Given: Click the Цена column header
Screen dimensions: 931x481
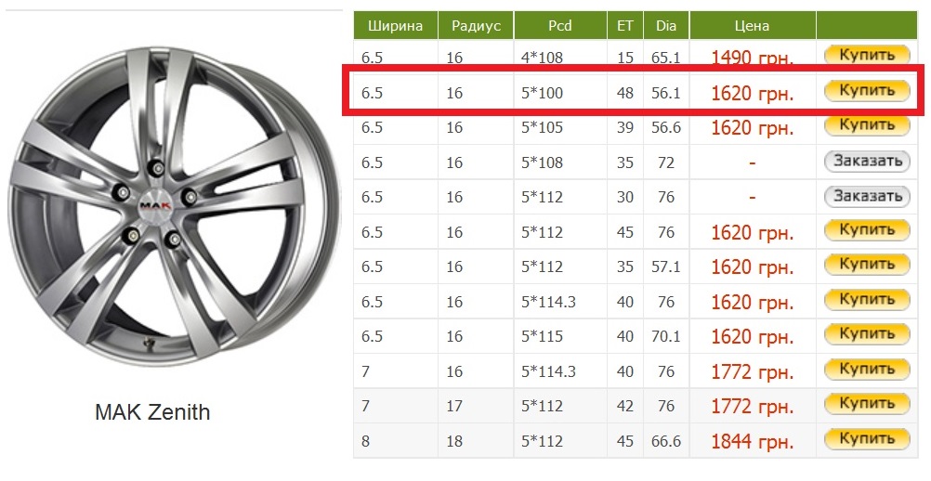Looking at the screenshot, I should coord(752,26).
